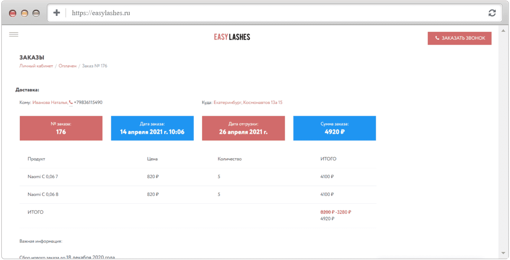
Task: Click the scrollbar up arrow
Action: [x=503, y=29]
